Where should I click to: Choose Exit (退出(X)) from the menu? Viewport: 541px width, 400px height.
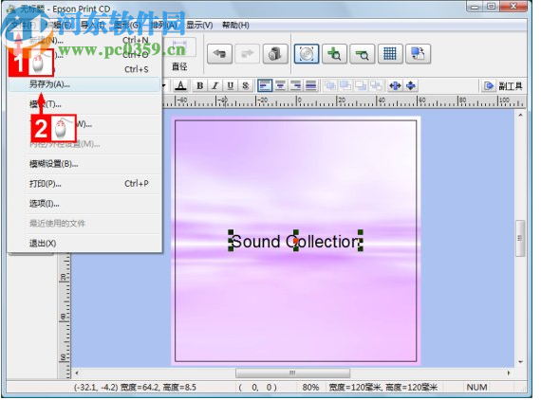(x=84, y=244)
